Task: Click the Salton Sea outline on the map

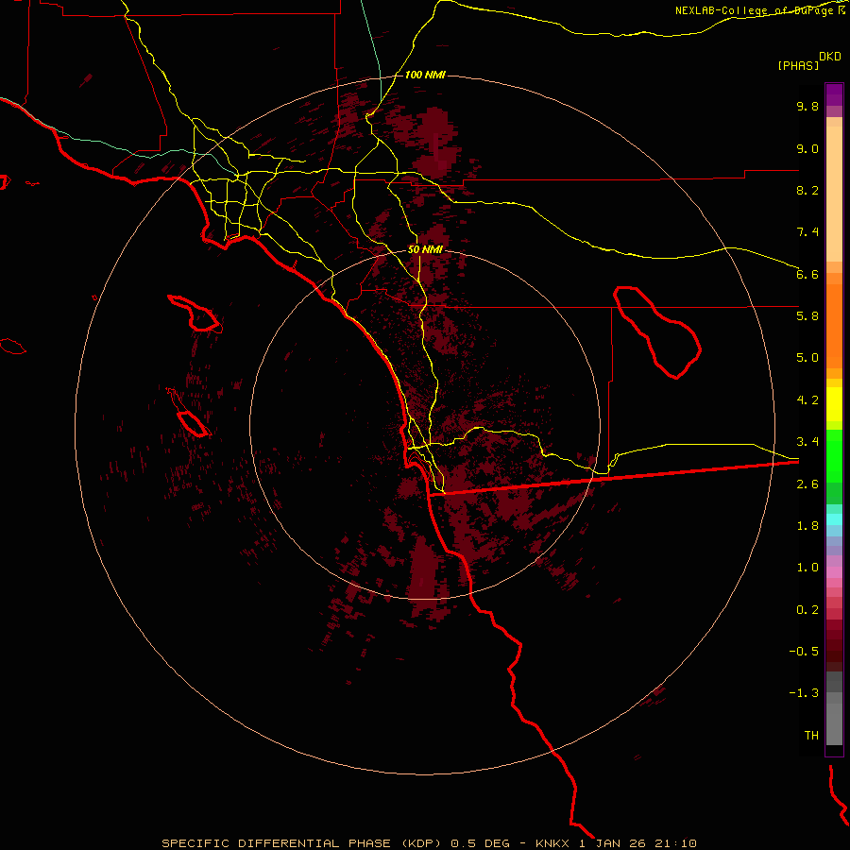Action: pyautogui.click(x=657, y=332)
